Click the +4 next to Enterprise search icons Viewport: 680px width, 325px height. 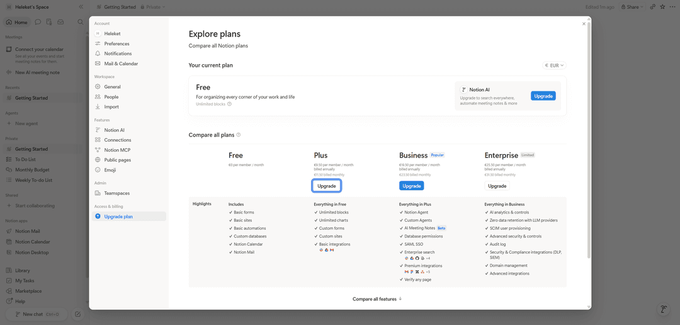coord(428,258)
